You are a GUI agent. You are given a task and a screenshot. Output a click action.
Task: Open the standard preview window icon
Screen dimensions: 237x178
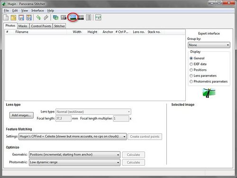[x=81, y=18]
